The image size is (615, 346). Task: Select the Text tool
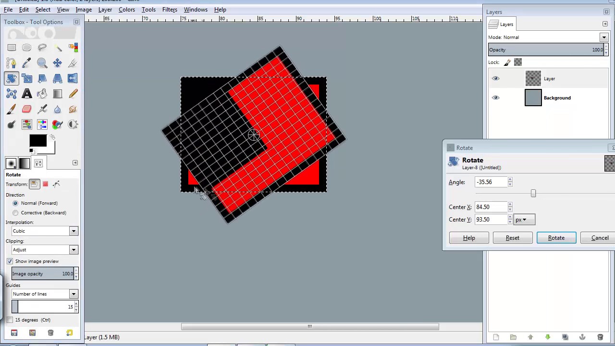click(27, 94)
